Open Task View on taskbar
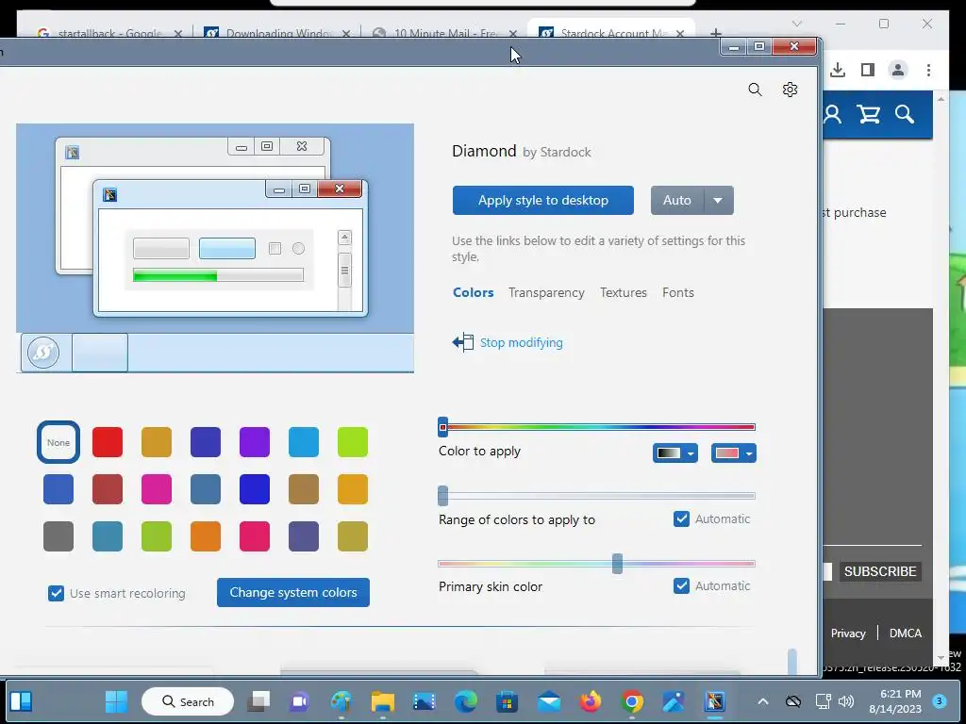 point(258,701)
